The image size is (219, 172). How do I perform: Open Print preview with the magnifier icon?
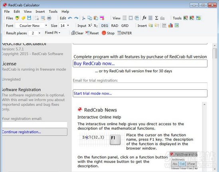[43, 18]
